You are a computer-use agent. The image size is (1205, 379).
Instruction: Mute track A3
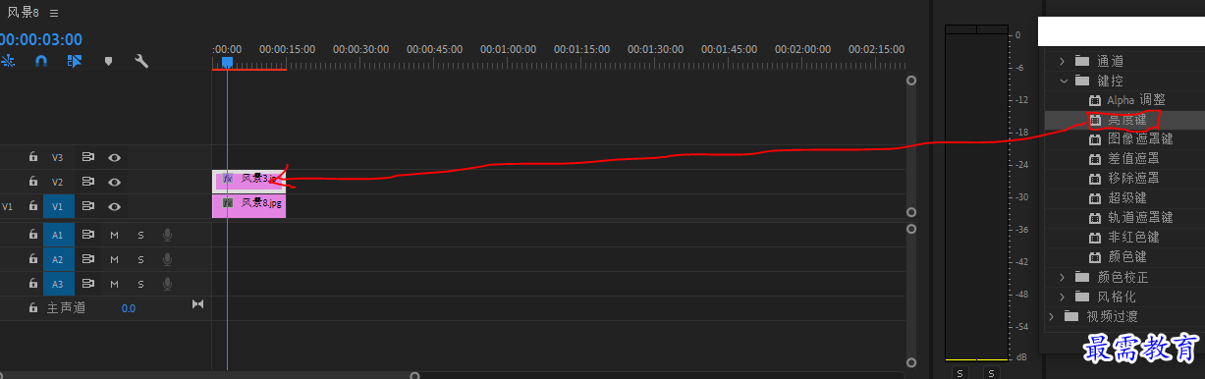[x=114, y=284]
